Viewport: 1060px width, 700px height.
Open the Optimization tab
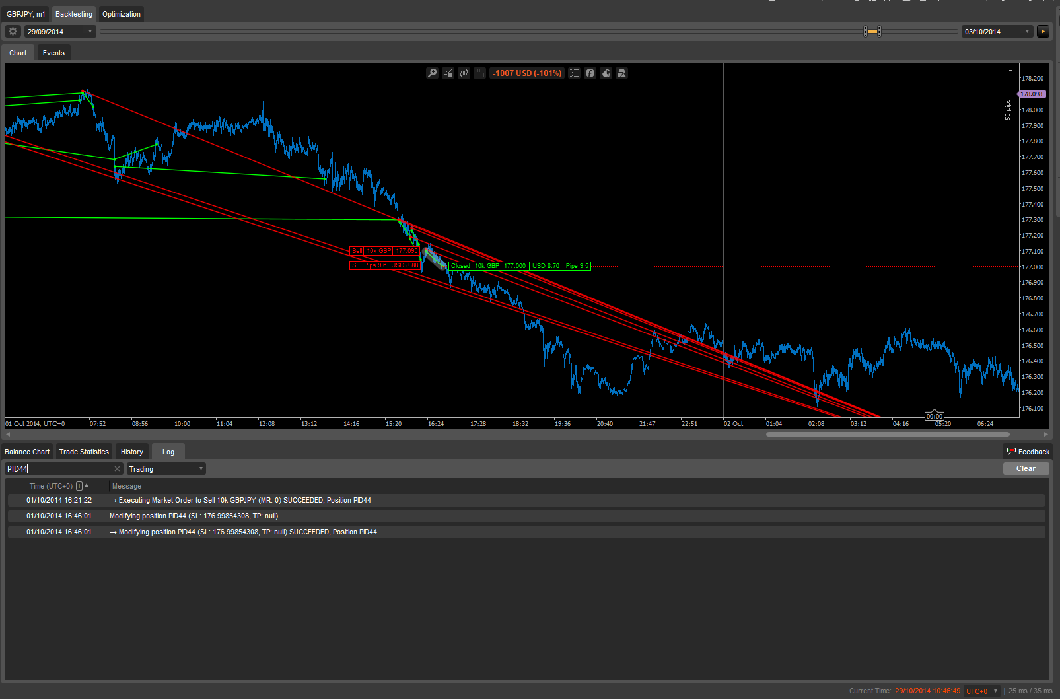tap(122, 14)
